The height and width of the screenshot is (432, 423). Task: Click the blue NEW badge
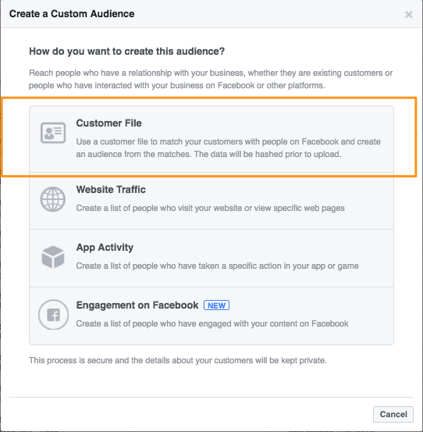(x=216, y=305)
